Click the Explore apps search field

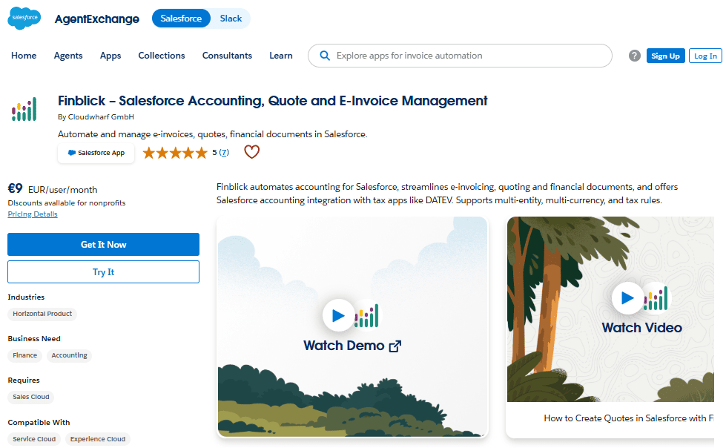pyautogui.click(x=460, y=56)
